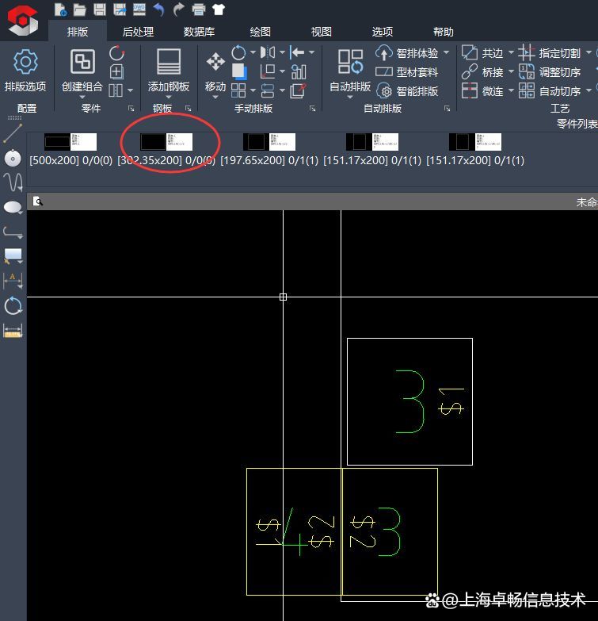Screen dimensions: 598x621
Task: Redo with the grey arrow icon
Action: tap(179, 10)
